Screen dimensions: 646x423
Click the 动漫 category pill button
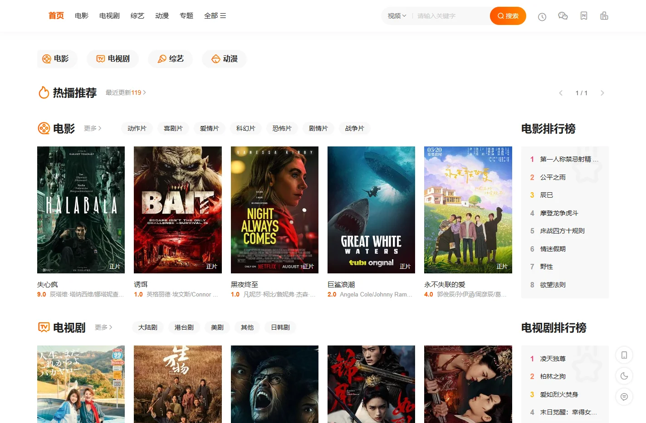pyautogui.click(x=225, y=59)
